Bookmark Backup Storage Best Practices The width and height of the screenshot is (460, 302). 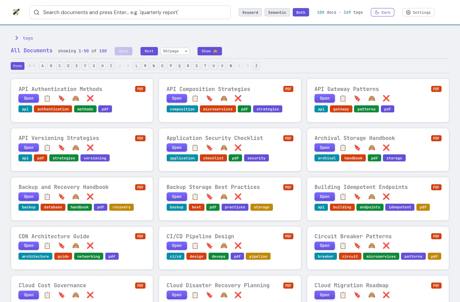[210, 197]
